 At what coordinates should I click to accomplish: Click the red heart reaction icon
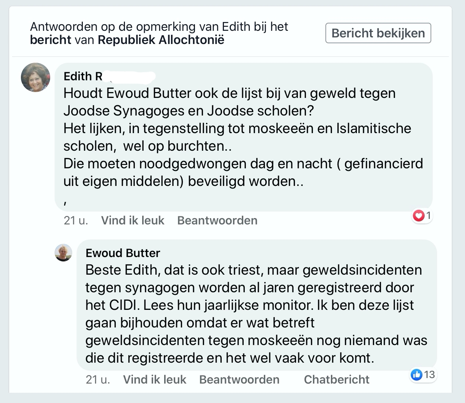coord(418,216)
